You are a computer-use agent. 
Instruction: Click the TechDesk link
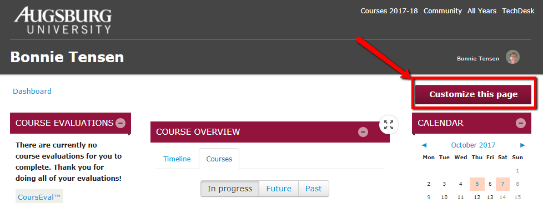click(x=518, y=11)
